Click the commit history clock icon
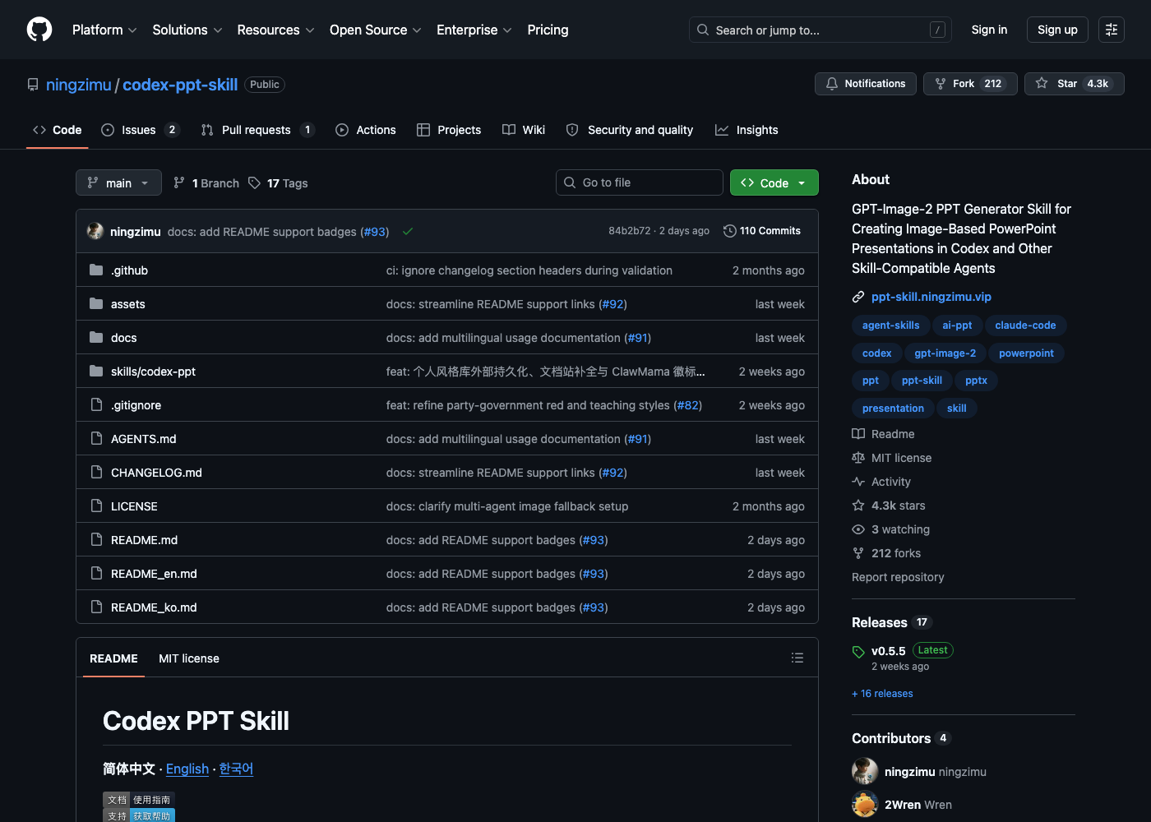Screen dimensions: 1151x822 tap(729, 231)
